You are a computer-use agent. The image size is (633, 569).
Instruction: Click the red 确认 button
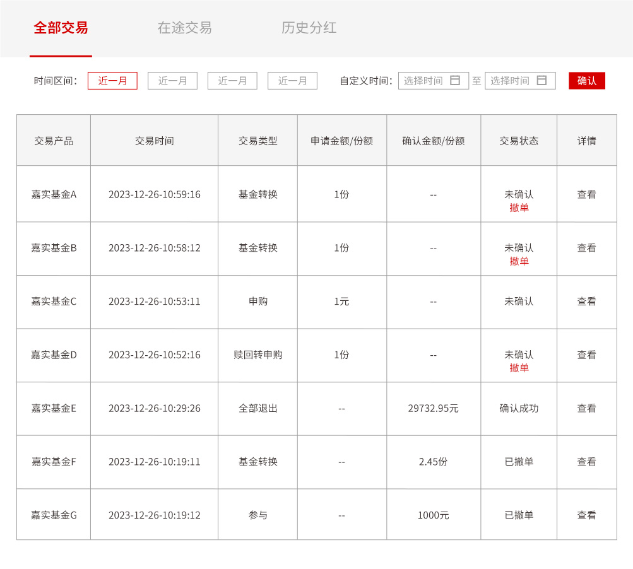coord(586,81)
